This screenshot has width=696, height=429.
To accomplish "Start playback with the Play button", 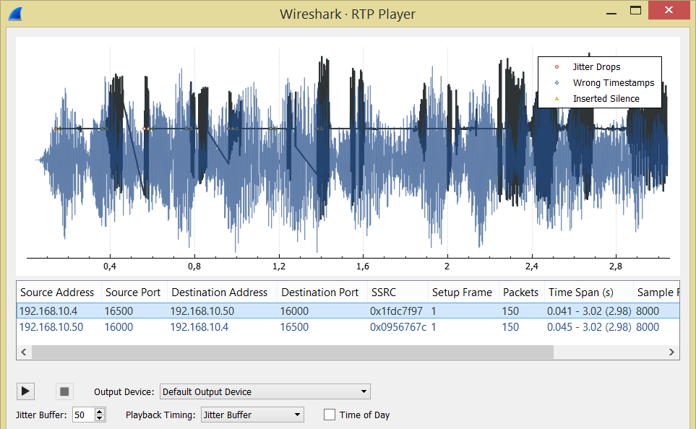I will 25,391.
